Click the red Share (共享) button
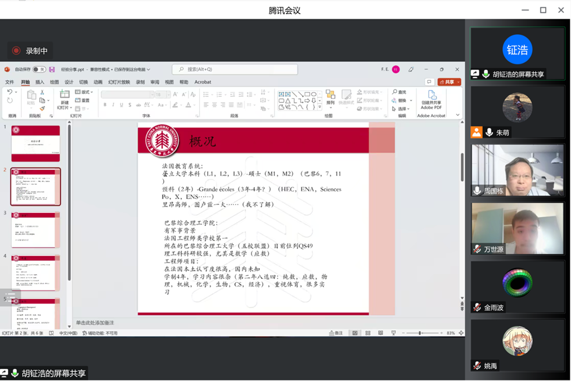 (x=449, y=82)
